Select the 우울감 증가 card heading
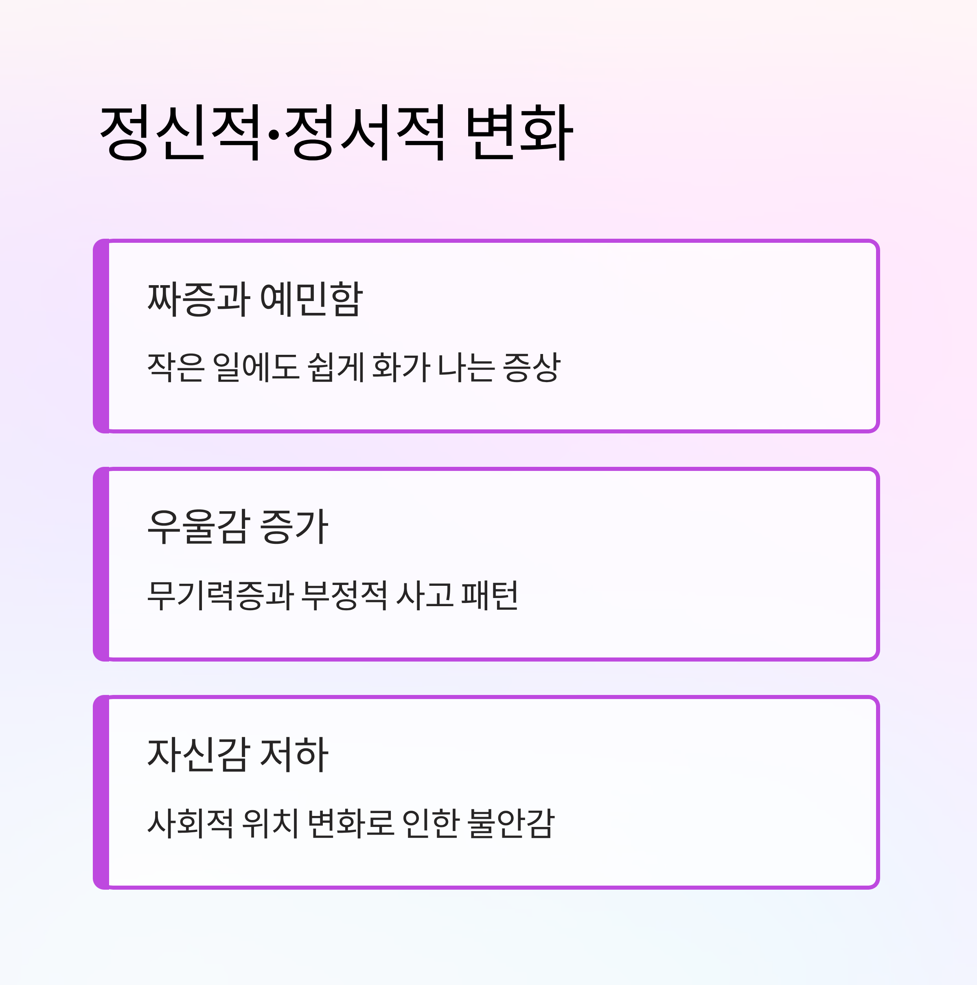Image resolution: width=977 pixels, height=985 pixels. tap(237, 527)
